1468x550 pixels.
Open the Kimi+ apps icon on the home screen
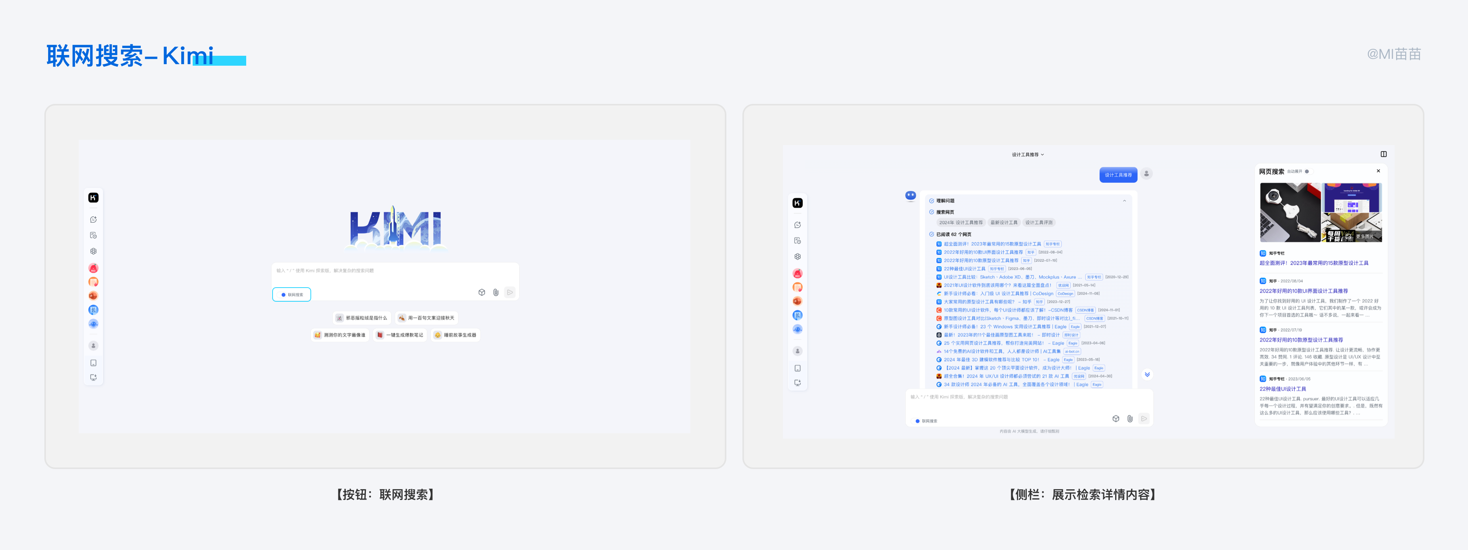pyautogui.click(x=93, y=251)
